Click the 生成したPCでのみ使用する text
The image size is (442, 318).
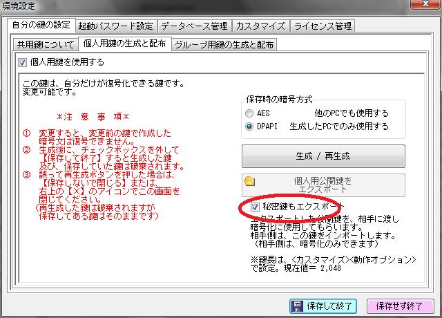point(339,127)
